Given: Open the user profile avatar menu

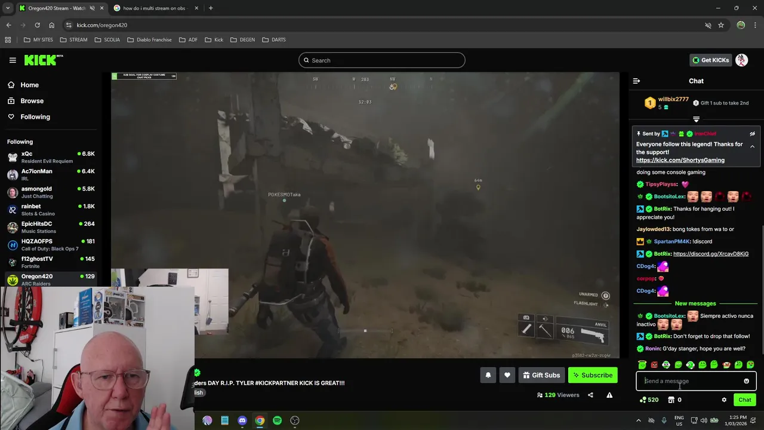Looking at the screenshot, I should tap(742, 60).
